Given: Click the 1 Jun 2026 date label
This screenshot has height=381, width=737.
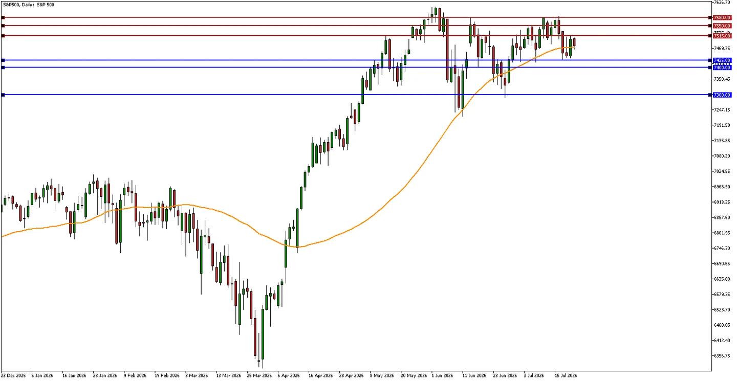Looking at the screenshot, I should tap(443, 375).
